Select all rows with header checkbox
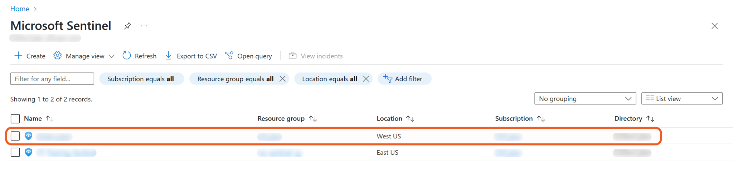 (15, 118)
